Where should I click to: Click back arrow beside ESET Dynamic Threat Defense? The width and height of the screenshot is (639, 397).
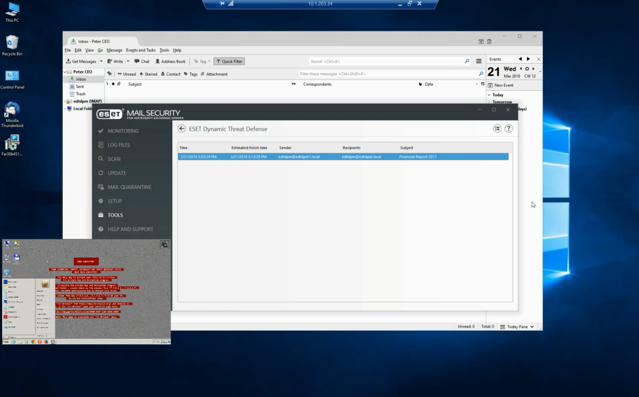point(182,128)
